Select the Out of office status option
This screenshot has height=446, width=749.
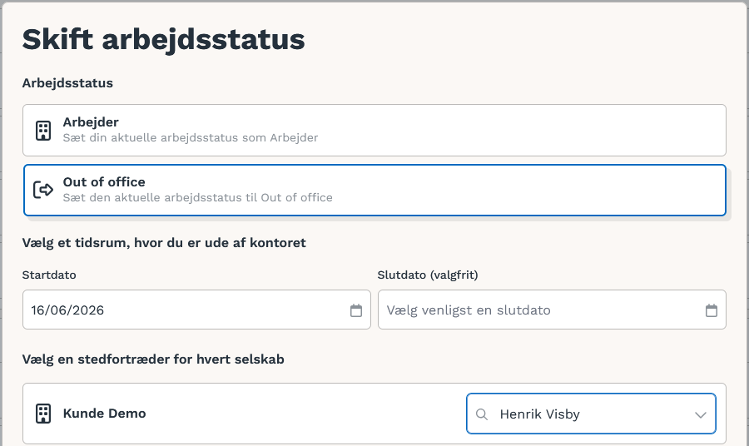(374, 190)
